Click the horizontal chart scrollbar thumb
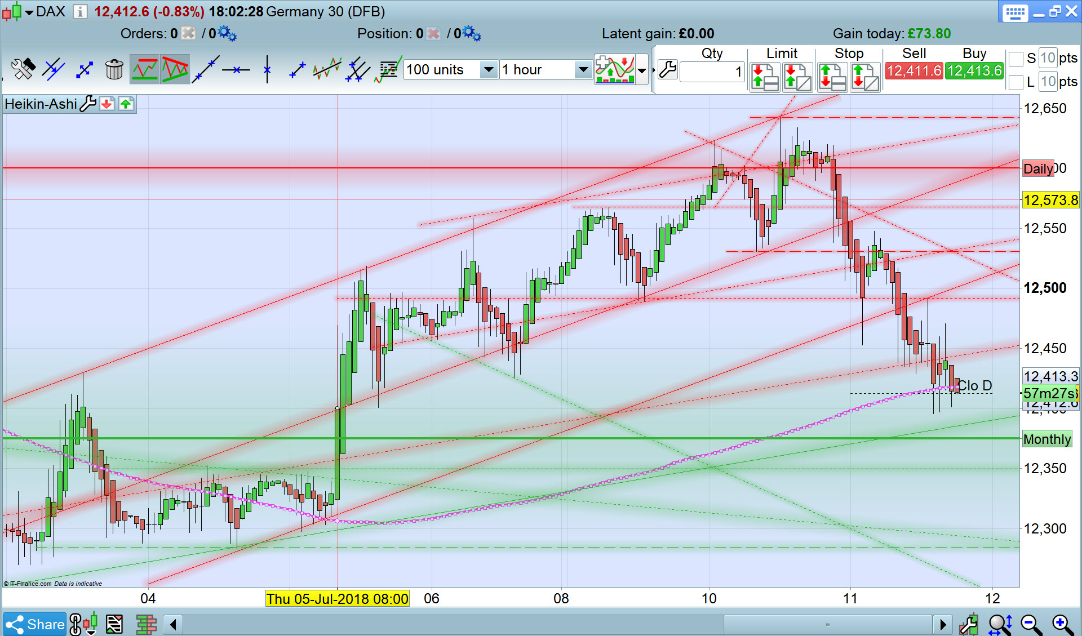Image resolution: width=1082 pixels, height=636 pixels. click(827, 624)
